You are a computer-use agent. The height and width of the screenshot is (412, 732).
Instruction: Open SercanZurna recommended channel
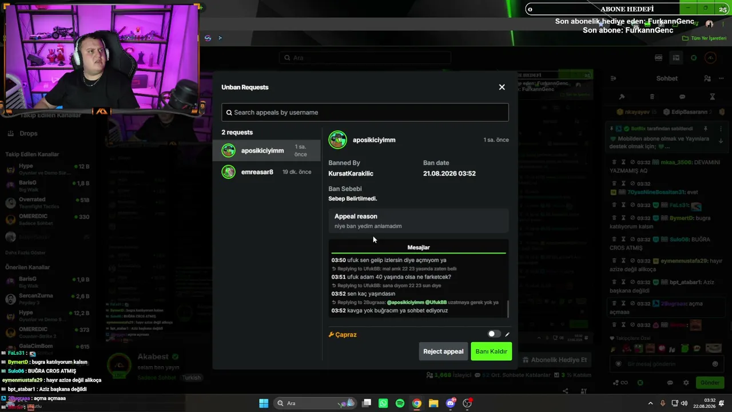coord(48,299)
